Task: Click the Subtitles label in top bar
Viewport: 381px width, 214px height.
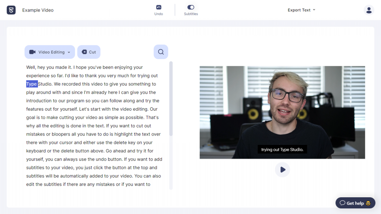Action: [191, 14]
